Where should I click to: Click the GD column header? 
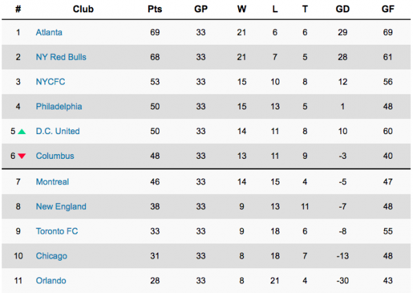click(342, 10)
